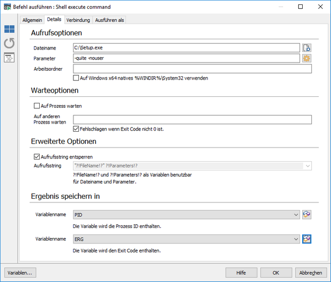331x282 pixels.
Task: Click the 'Erweiterte Optionen' heading
Action: [64, 142]
